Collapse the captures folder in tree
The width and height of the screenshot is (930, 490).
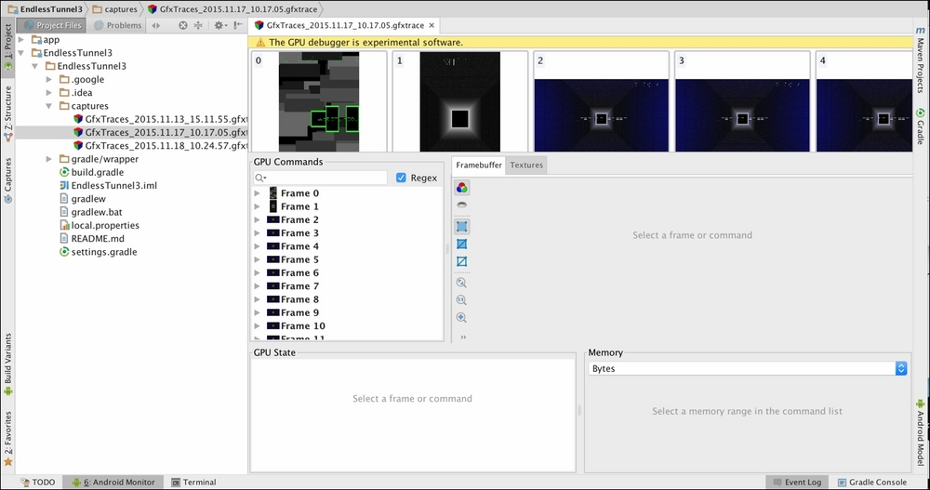coord(50,106)
